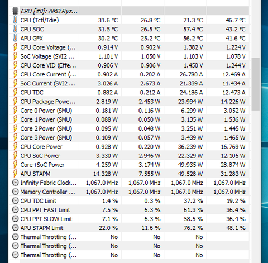Click lightning icon beside Core 0 Power (SMU)
Viewport: 268px width, 263px height.
coord(15,111)
